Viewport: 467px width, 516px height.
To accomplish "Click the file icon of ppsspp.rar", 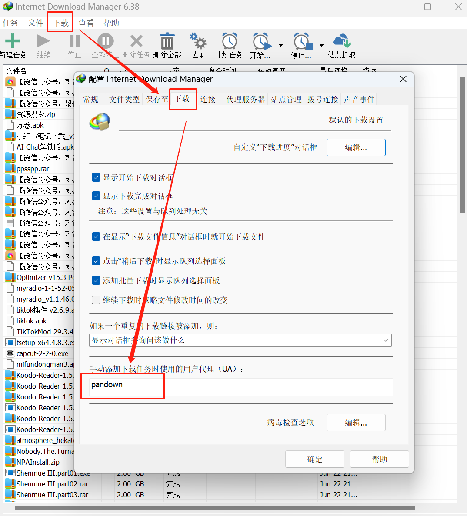I will point(10,169).
